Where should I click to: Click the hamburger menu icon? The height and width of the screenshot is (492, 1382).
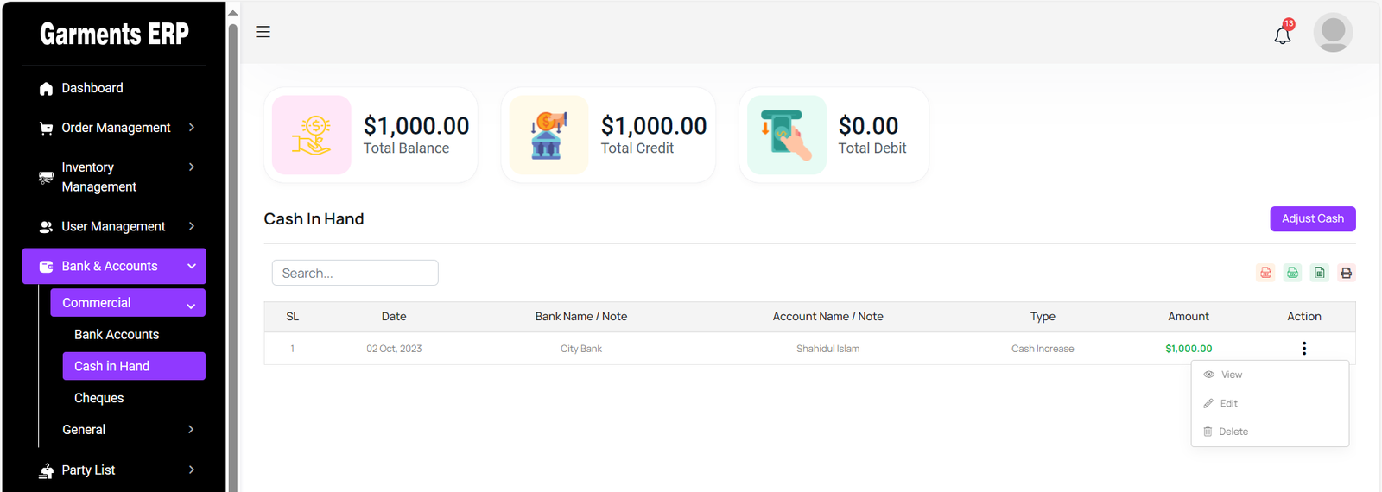(263, 32)
